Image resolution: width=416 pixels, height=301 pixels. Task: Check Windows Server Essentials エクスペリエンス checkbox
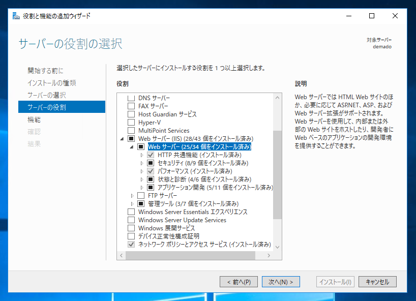tap(131, 212)
